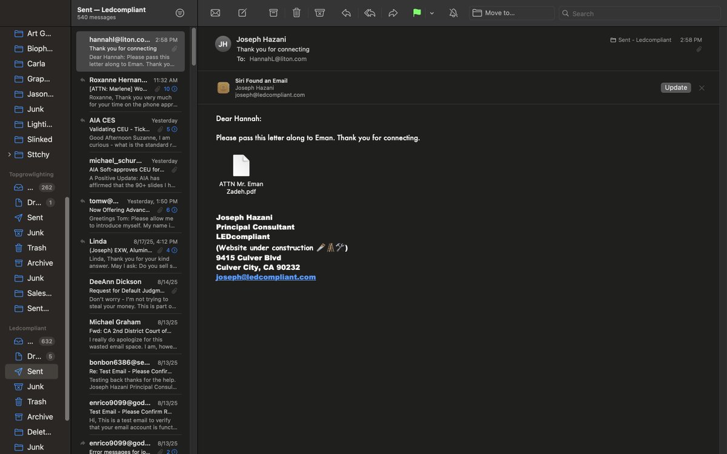Click recipient HannahL@liton.com address
727x454 pixels.
(278, 59)
